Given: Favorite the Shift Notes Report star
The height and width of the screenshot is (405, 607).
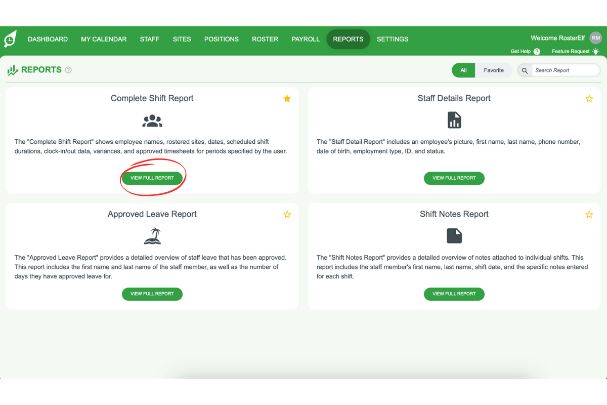Looking at the screenshot, I should [589, 215].
